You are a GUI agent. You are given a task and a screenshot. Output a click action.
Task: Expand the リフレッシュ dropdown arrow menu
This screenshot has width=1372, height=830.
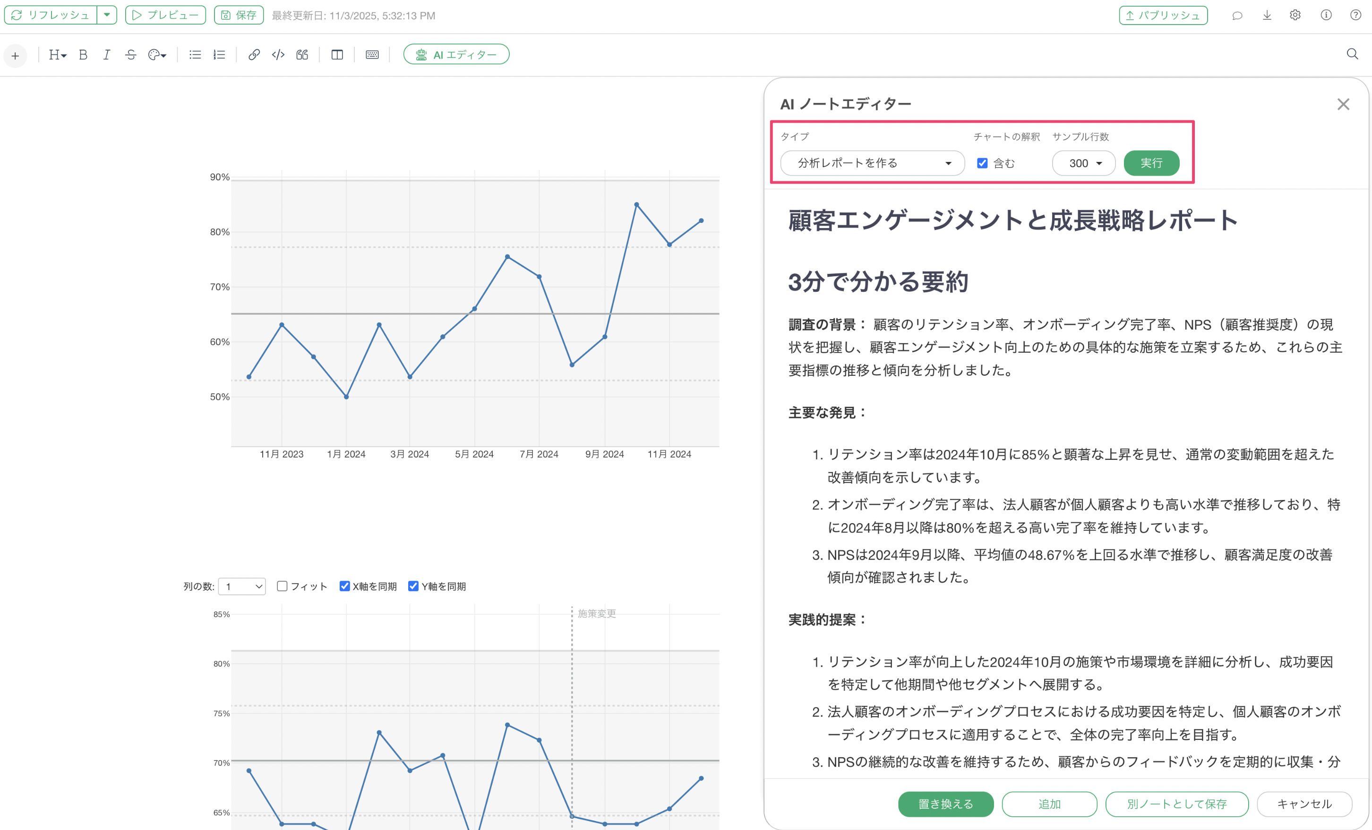[x=107, y=15]
